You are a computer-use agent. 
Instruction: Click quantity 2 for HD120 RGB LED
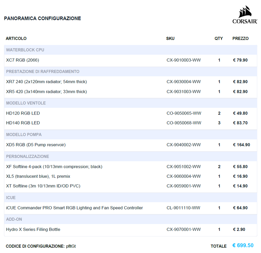point(219,113)
